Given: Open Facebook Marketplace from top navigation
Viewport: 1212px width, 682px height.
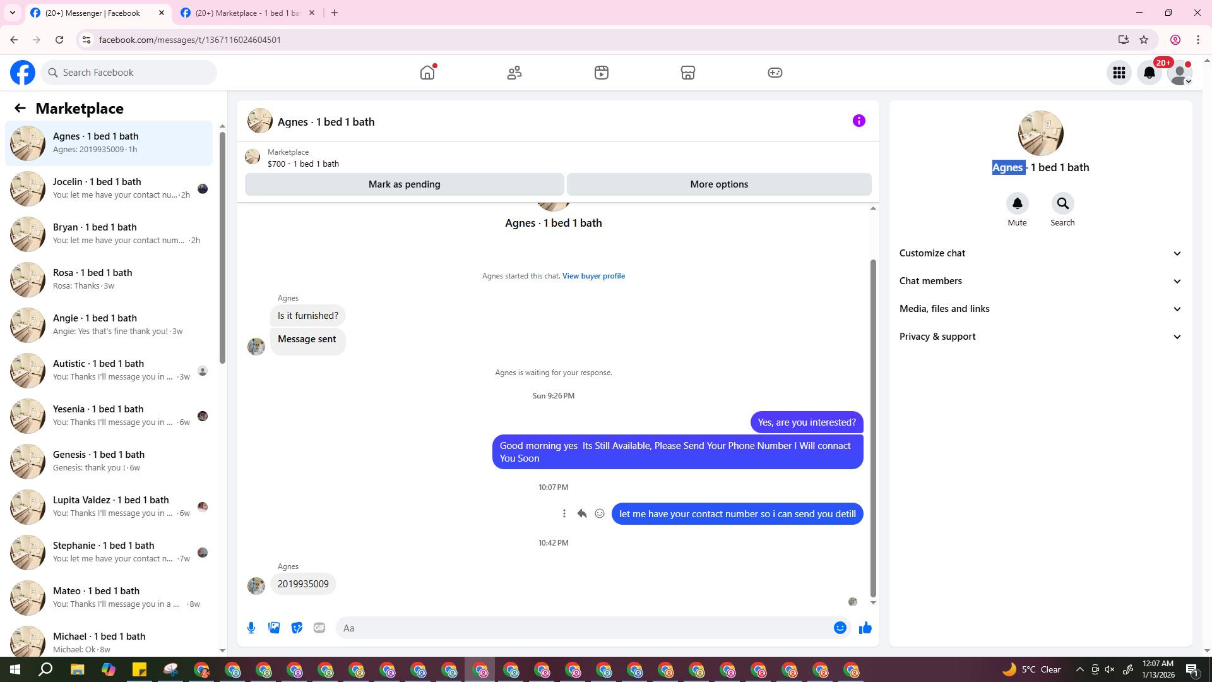Looking at the screenshot, I should tap(687, 73).
